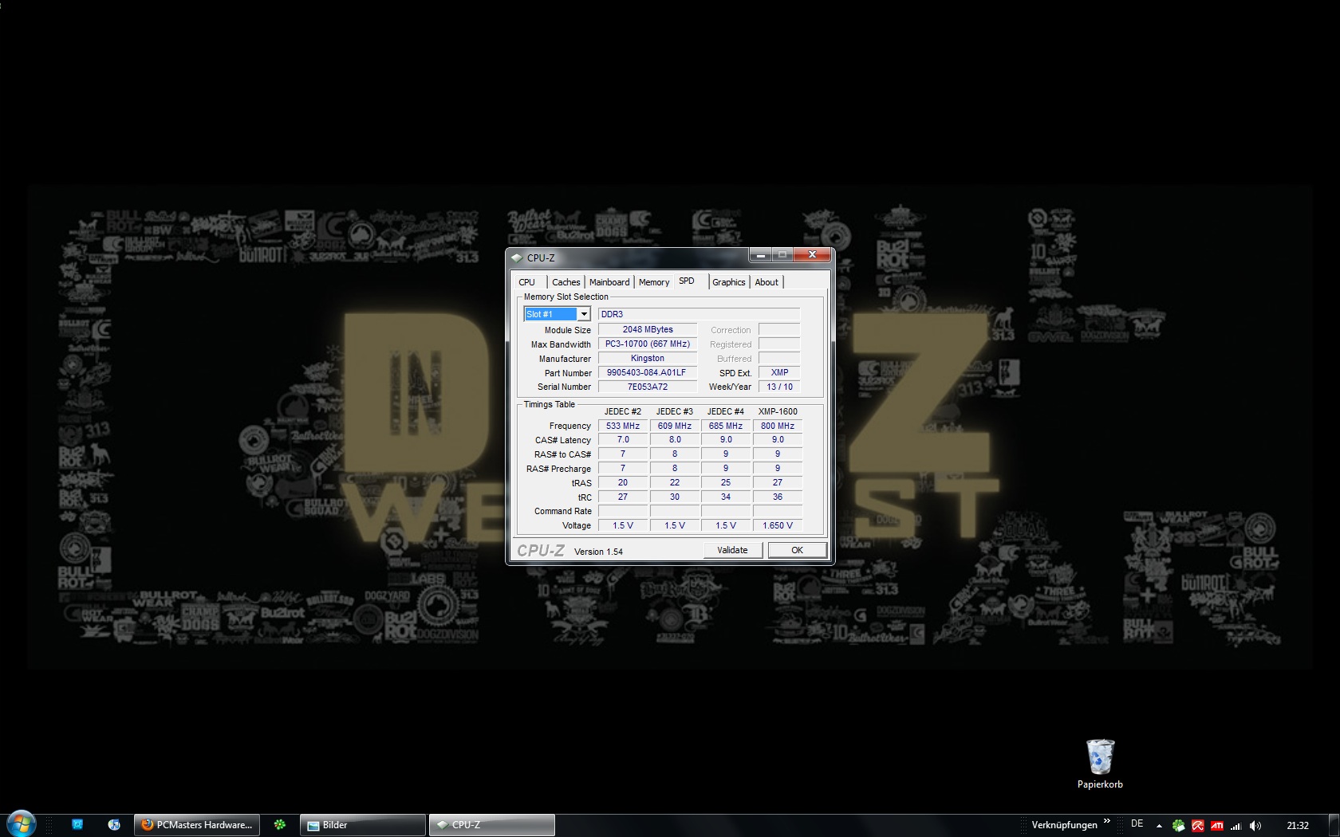Open the volume speaker tray icon

[x=1255, y=826]
